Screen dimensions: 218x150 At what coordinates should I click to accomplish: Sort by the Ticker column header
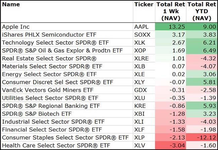[143, 5]
